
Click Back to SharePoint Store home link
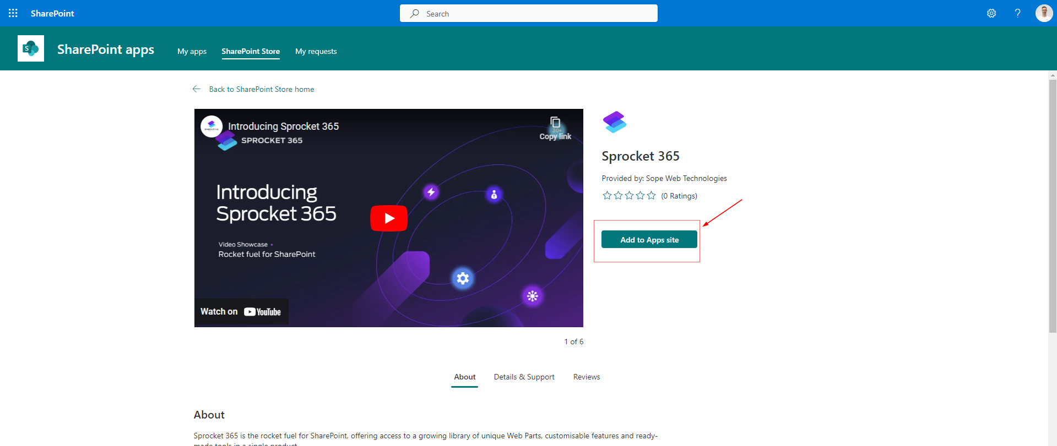coord(262,89)
